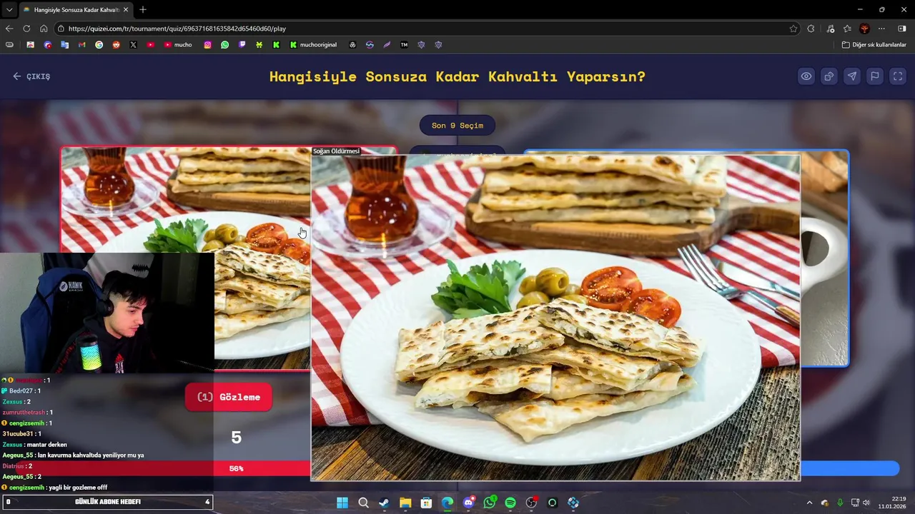Click the right blue-bordered option image
Screen dimensions: 915x514
click(x=824, y=258)
